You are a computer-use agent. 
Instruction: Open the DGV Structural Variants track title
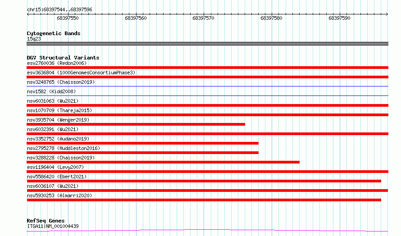click(x=63, y=58)
